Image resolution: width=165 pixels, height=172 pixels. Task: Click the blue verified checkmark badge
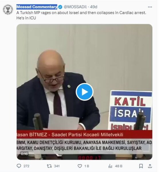tap(60, 7)
